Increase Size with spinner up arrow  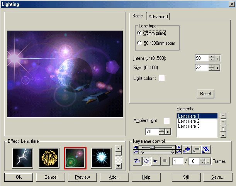click(x=211, y=66)
